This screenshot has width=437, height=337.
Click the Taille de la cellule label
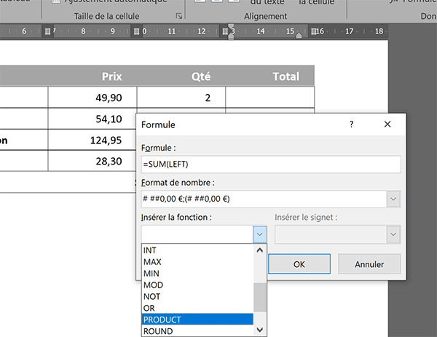pyautogui.click(x=106, y=17)
